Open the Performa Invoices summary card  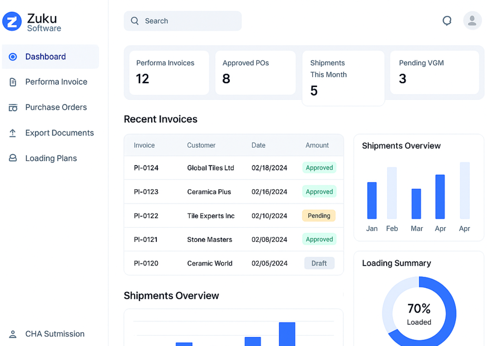(169, 72)
